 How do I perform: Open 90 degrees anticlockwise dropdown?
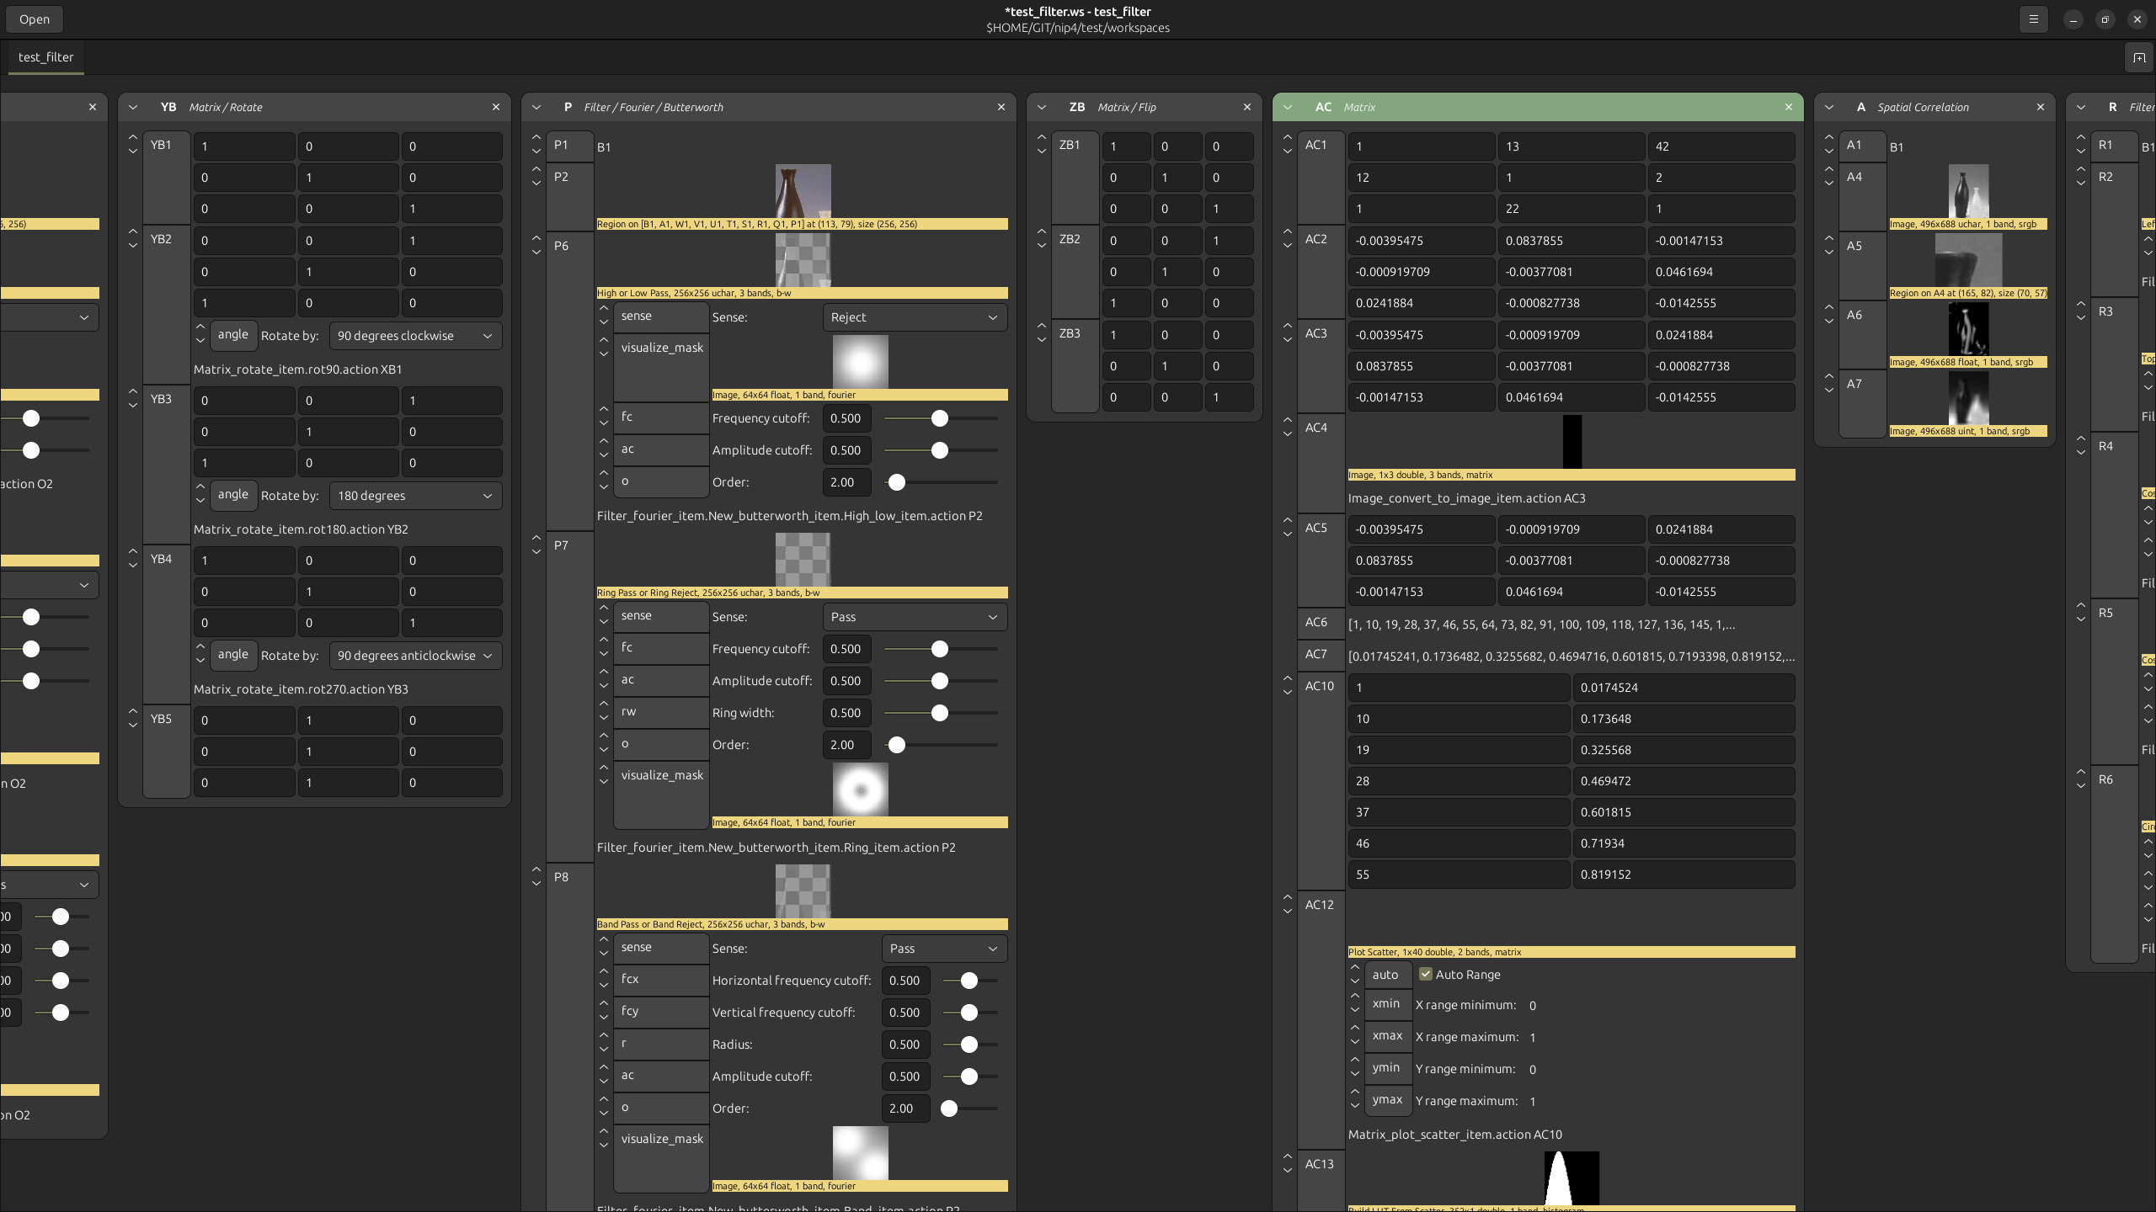[x=414, y=656]
